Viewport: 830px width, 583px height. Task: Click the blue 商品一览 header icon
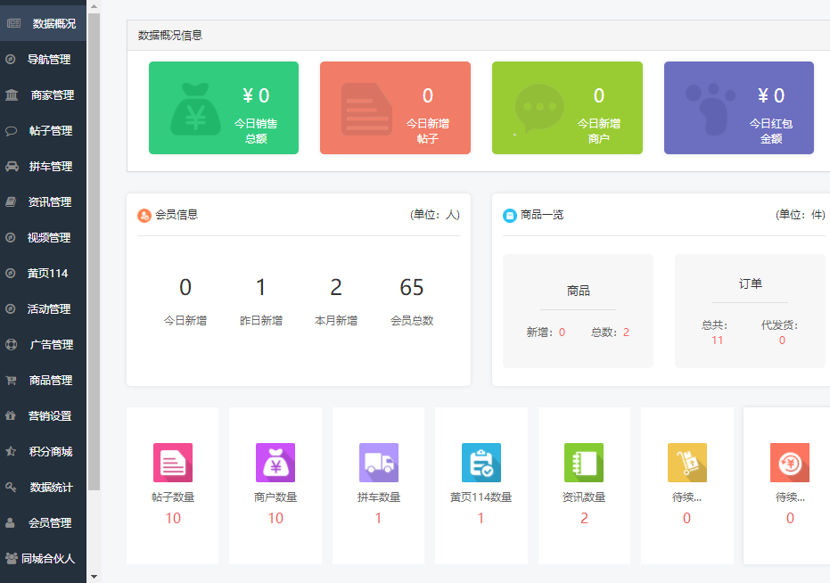pos(509,215)
